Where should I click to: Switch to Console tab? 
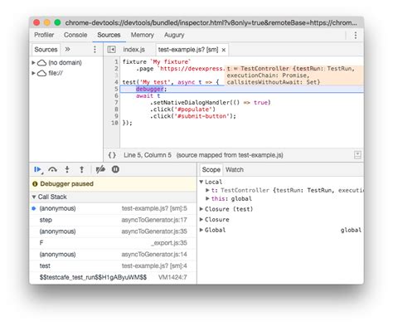tap(75, 35)
